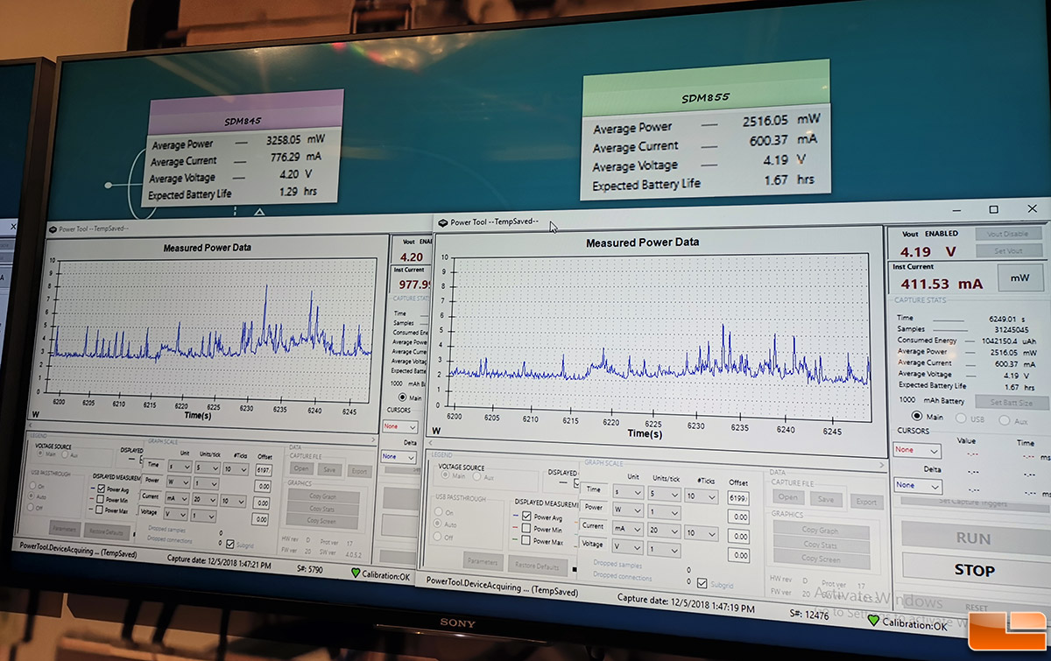
Task: Click the SDM855 average power value 2516.05
Action: pyautogui.click(x=766, y=122)
